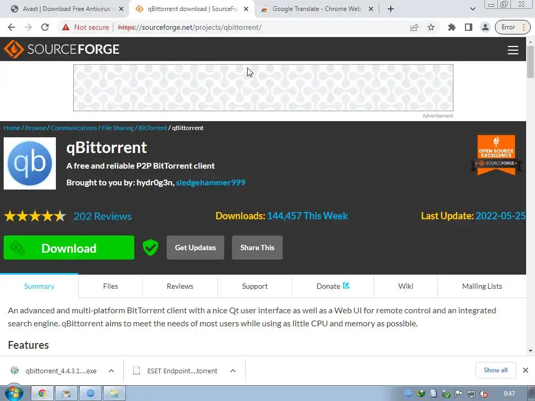Open the Windows Start button
Viewport: 535px width, 401px height.
click(x=14, y=393)
